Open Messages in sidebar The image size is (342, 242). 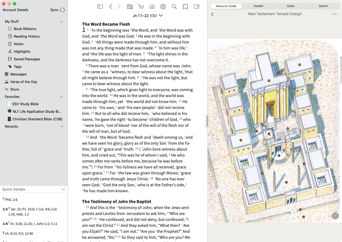point(18,74)
